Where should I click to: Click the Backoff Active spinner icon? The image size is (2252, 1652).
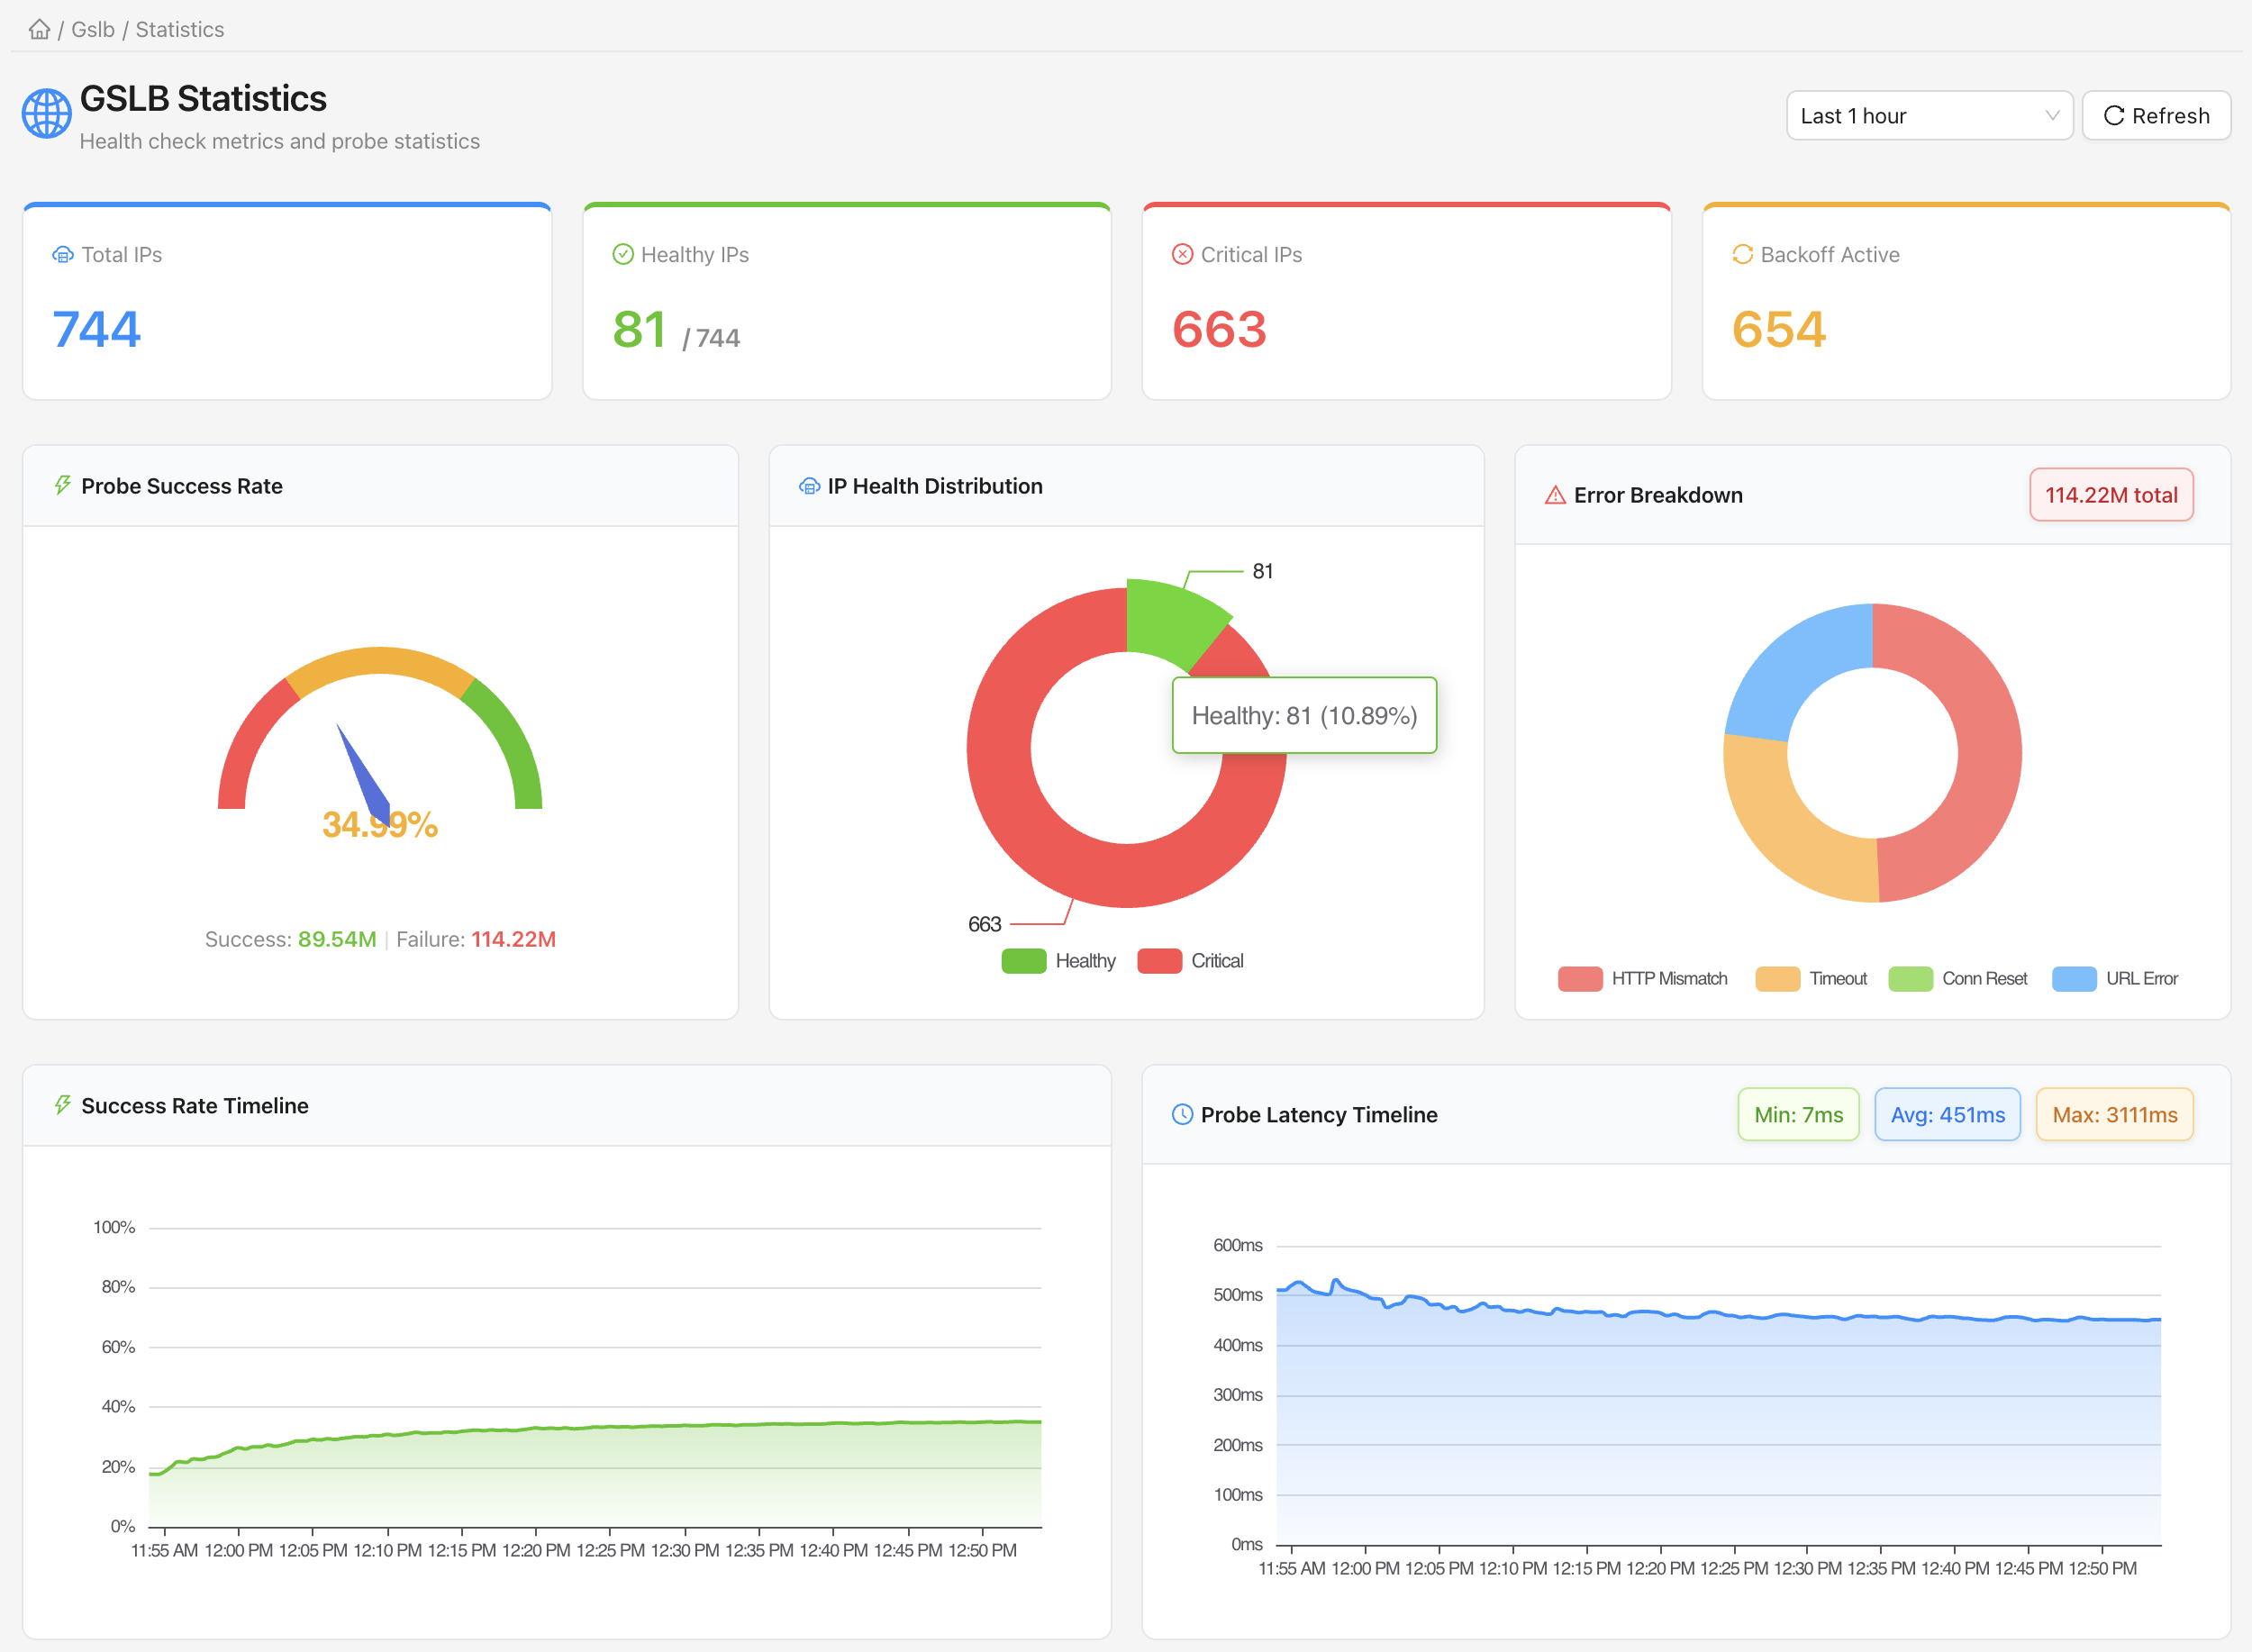pos(1742,254)
